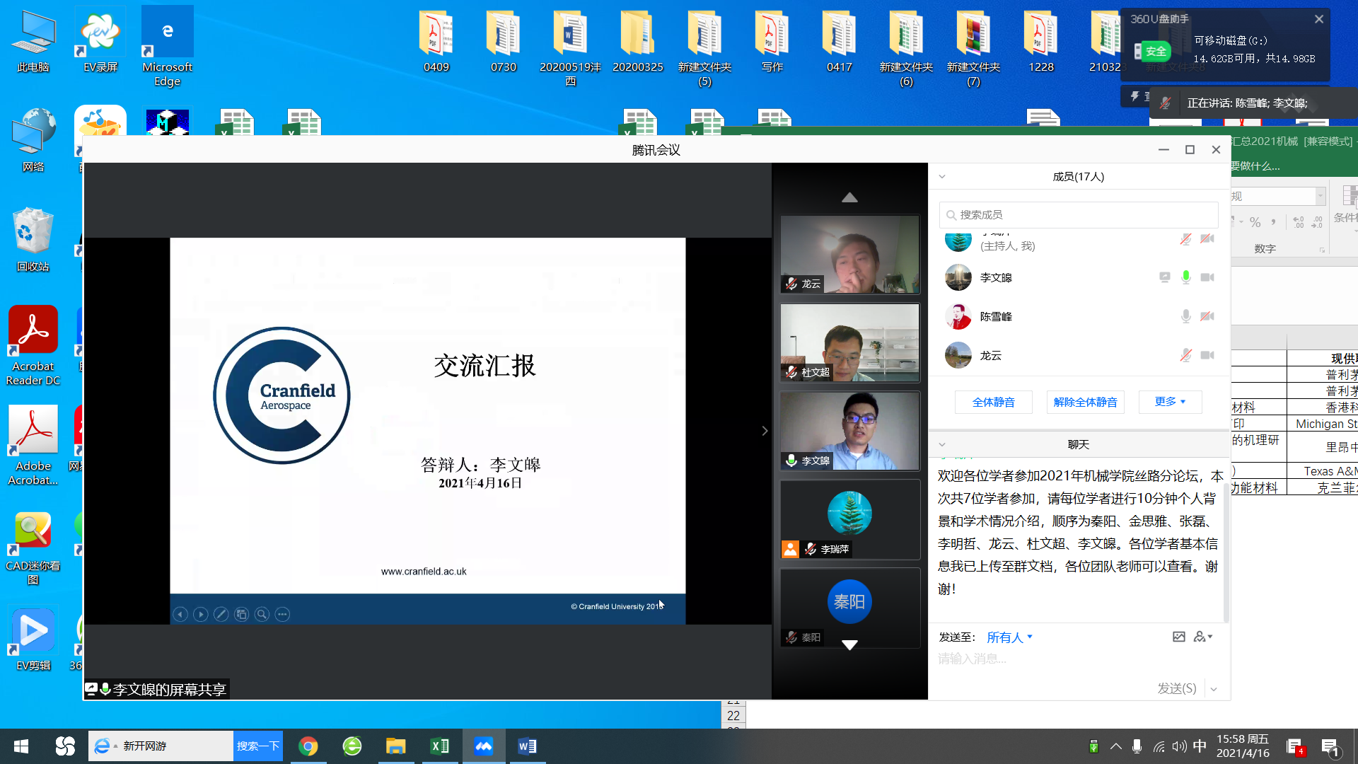The height and width of the screenshot is (764, 1358).
Task: Toggle 龙云's muted microphone in member list
Action: click(x=1185, y=355)
